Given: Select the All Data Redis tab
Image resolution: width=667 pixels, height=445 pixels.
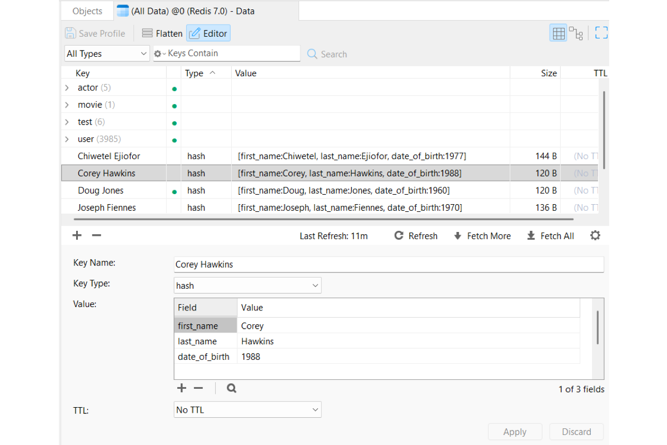Looking at the screenshot, I should [x=186, y=11].
